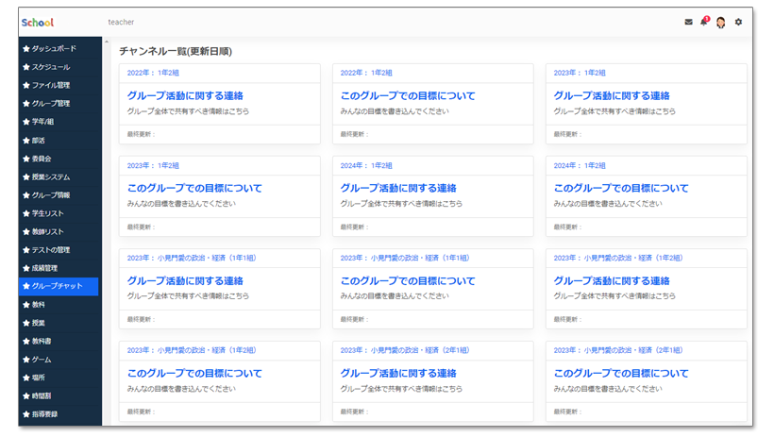Click the チャンネル一覧(更新日順) heading
Screen dimensions: 774x437
(176, 51)
